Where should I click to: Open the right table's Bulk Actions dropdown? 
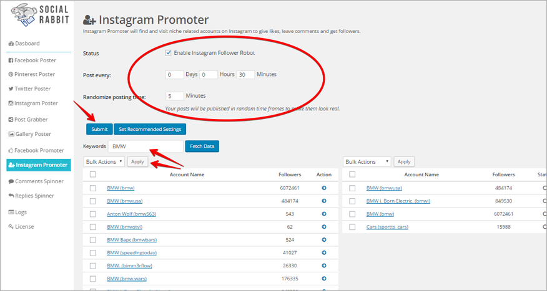pos(367,162)
